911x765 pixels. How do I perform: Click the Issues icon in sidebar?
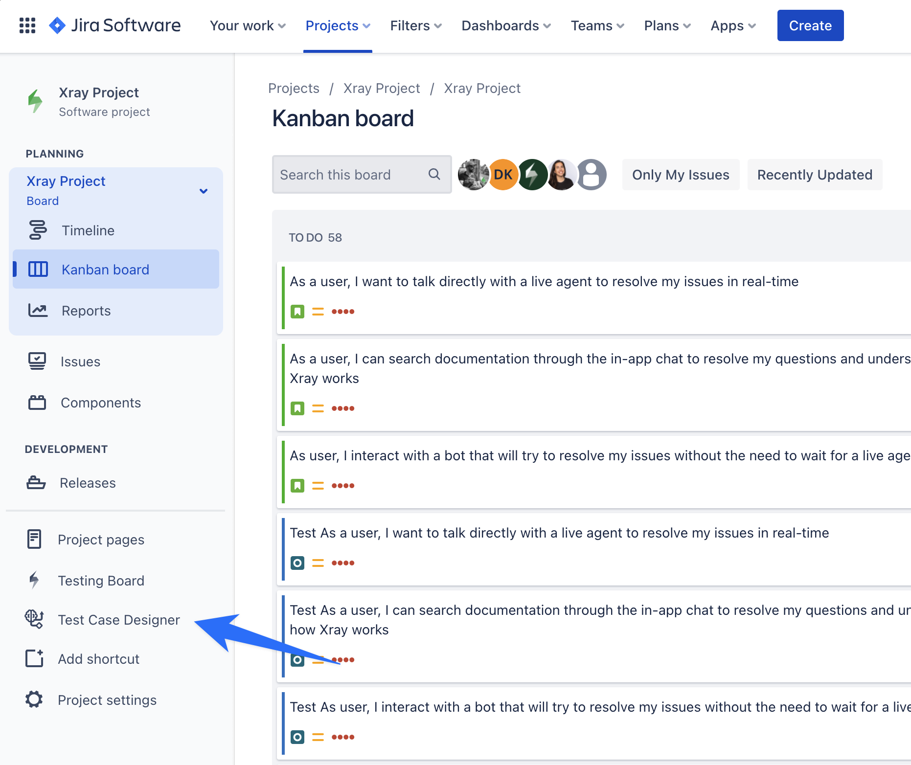(x=37, y=361)
